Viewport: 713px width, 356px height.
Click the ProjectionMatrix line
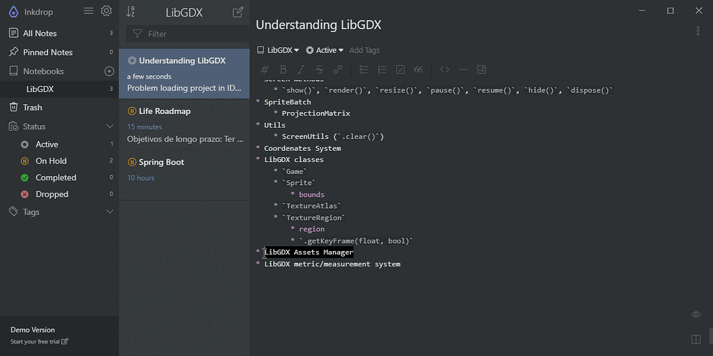315,113
